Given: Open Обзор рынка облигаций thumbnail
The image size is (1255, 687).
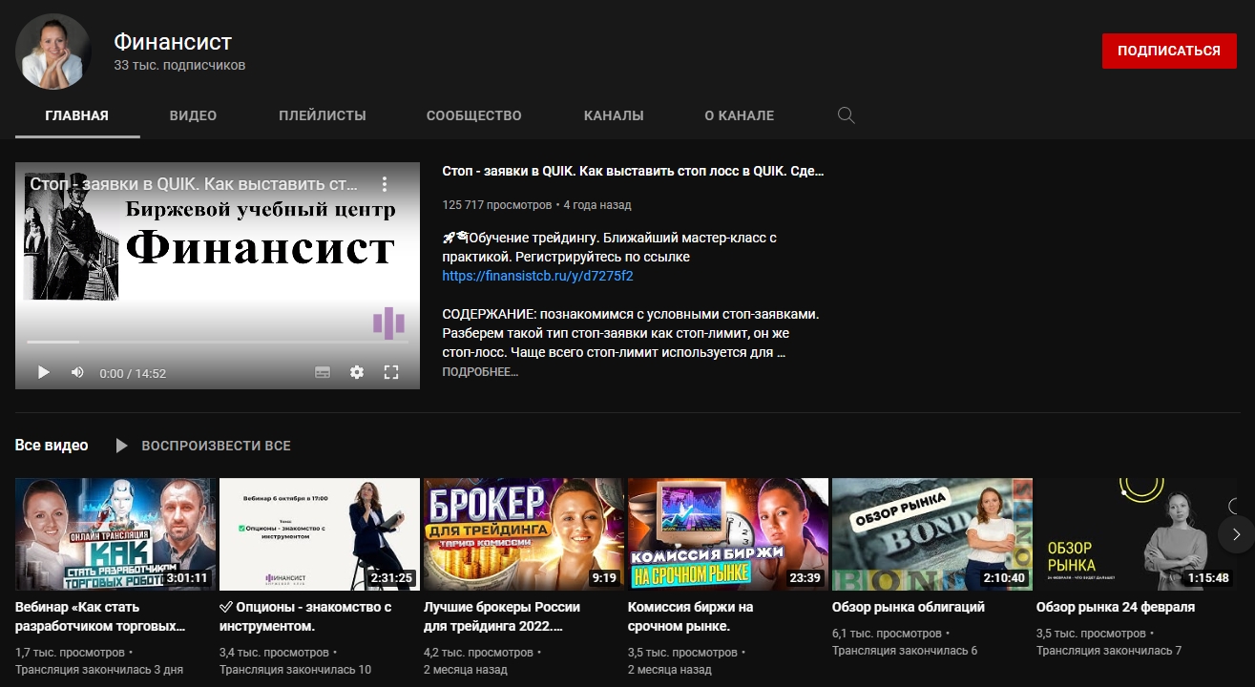Looking at the screenshot, I should tap(932, 534).
